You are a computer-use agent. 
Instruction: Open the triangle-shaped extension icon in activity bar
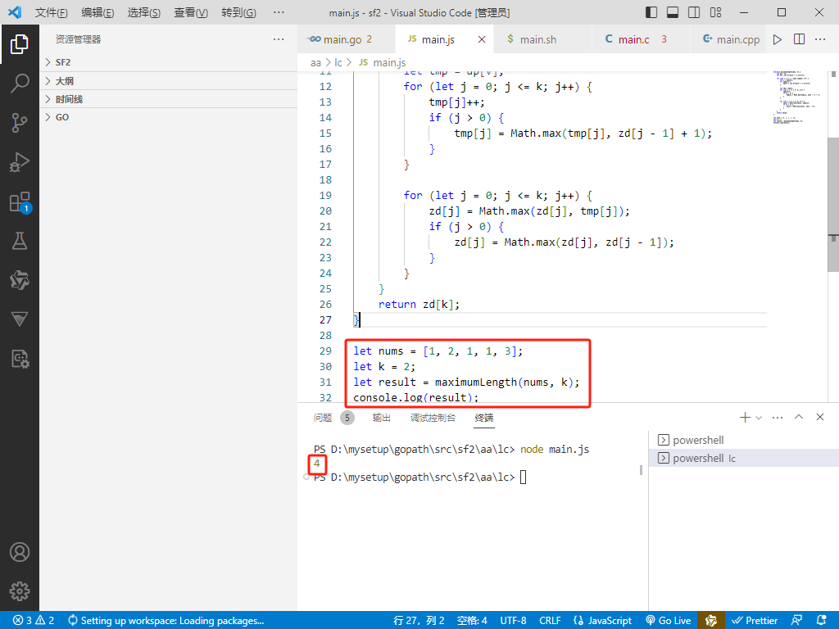click(20, 319)
